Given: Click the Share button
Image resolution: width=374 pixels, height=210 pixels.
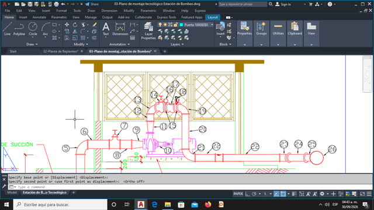Looking at the screenshot, I should tap(92, 4).
